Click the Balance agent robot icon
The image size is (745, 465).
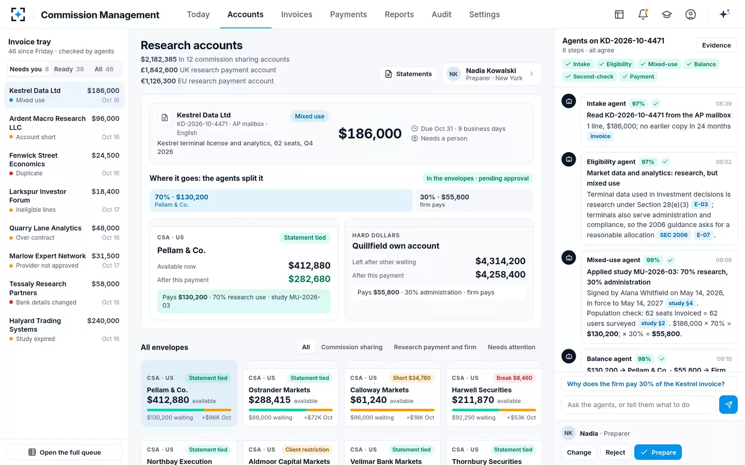click(x=569, y=356)
